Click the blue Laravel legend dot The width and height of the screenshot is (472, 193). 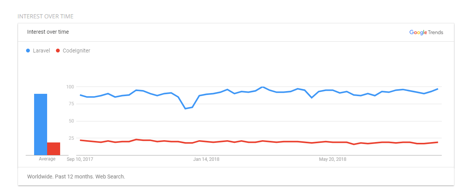28,51
